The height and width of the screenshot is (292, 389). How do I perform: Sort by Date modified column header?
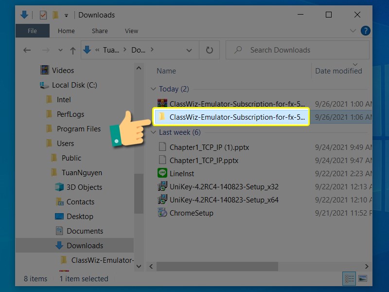pos(338,71)
